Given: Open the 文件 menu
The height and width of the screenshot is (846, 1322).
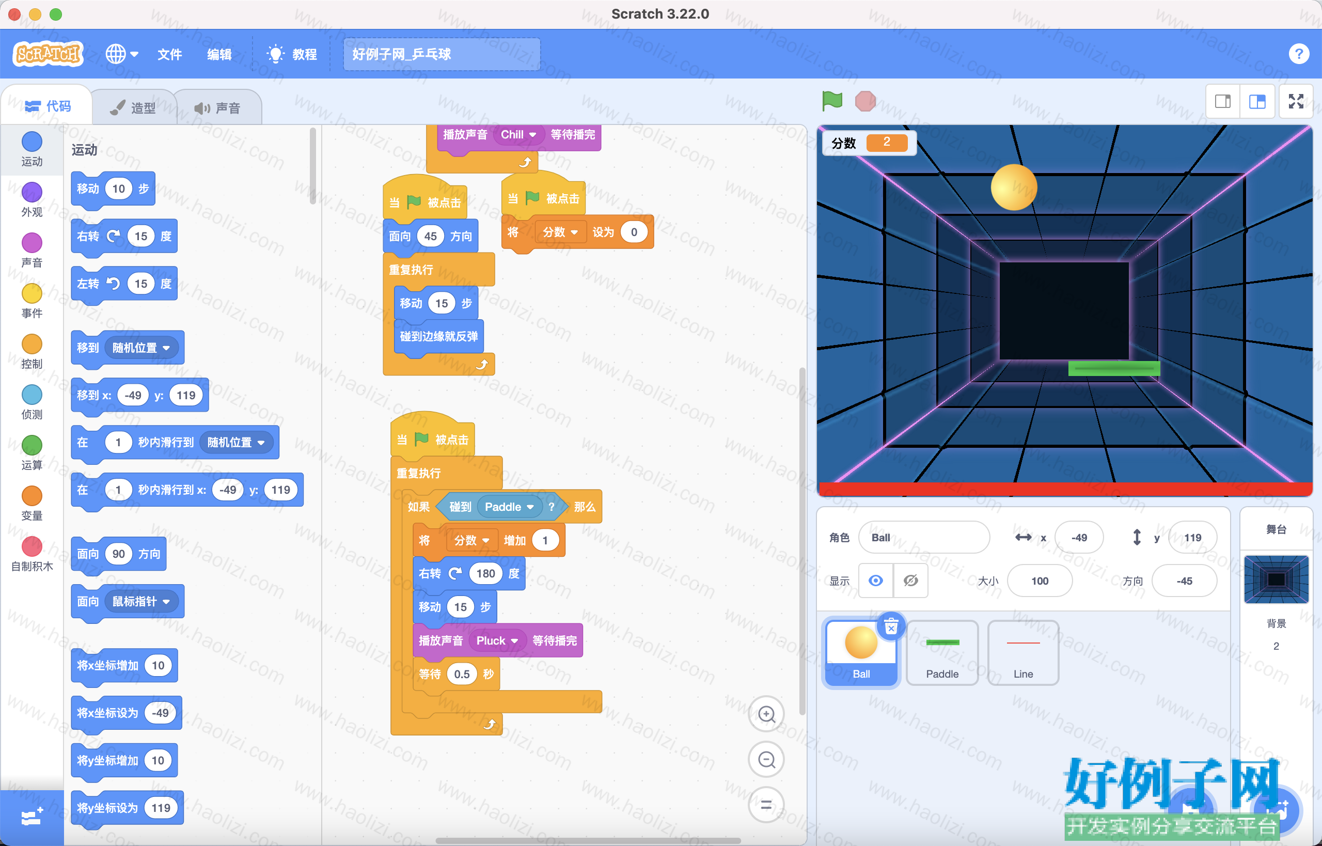Looking at the screenshot, I should tap(170, 54).
